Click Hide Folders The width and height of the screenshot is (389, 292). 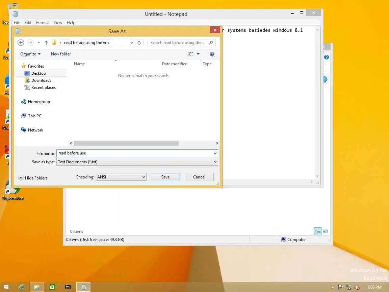pos(33,178)
